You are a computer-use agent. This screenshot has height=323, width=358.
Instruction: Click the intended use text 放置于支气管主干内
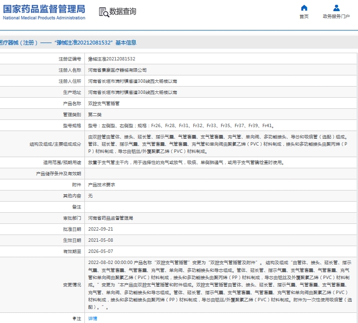pos(186,162)
